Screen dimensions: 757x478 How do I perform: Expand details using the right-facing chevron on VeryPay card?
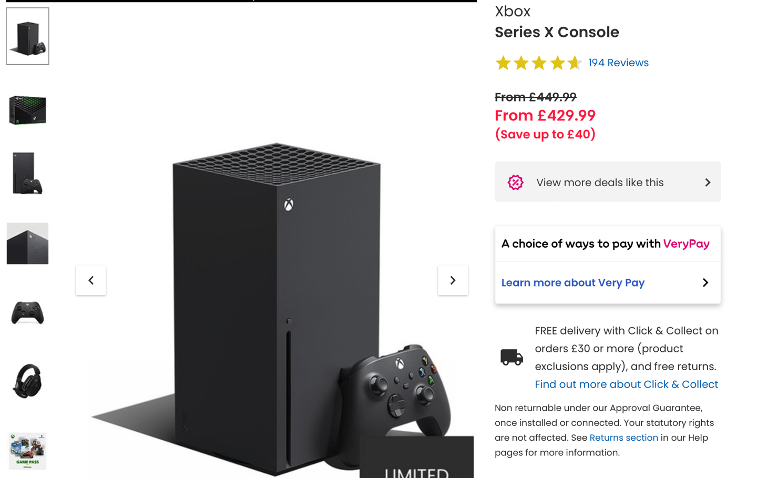pyautogui.click(x=705, y=282)
